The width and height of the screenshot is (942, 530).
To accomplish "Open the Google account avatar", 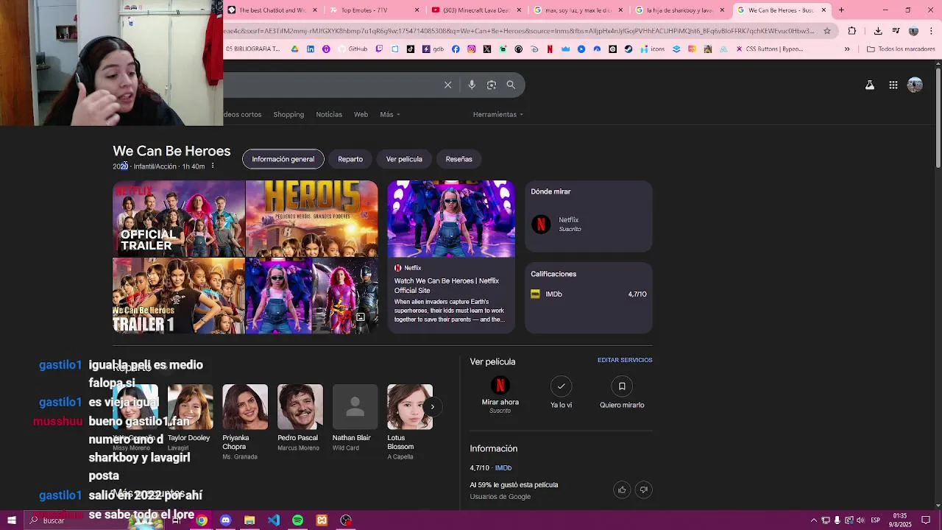I will click(915, 85).
